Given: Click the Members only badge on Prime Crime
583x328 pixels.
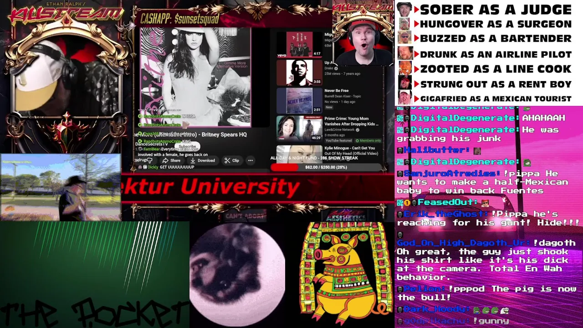Looking at the screenshot, I should 368,141.
